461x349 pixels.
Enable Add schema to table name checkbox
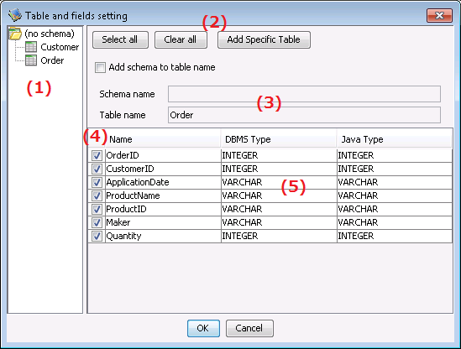coord(100,67)
